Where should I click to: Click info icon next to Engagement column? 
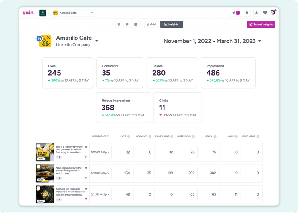tap(172, 137)
